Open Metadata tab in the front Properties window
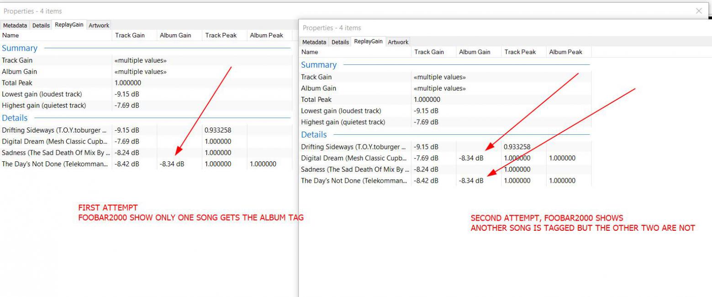This screenshot has width=712, height=297. pyautogui.click(x=314, y=42)
